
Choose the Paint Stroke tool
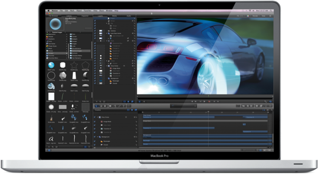click(x=120, y=106)
